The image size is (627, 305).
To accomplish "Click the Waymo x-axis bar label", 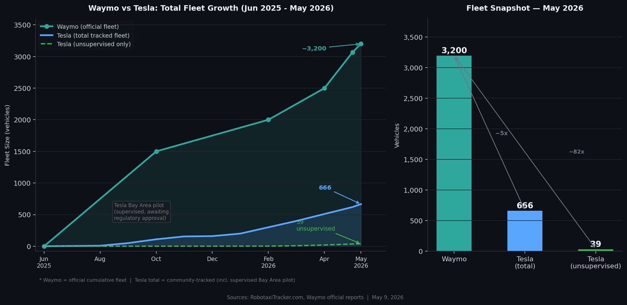I will [454, 259].
